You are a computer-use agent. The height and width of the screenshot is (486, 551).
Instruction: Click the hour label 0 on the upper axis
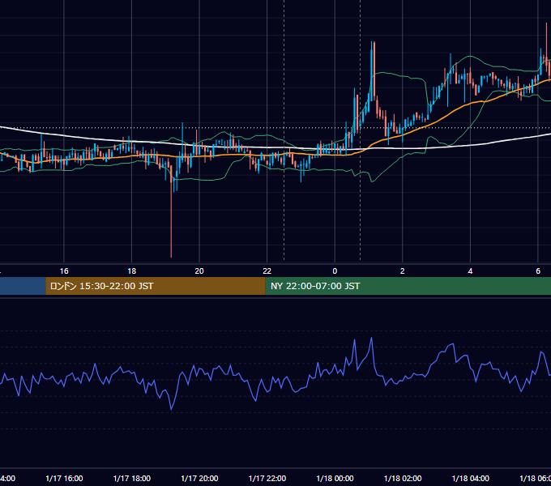[335, 271]
